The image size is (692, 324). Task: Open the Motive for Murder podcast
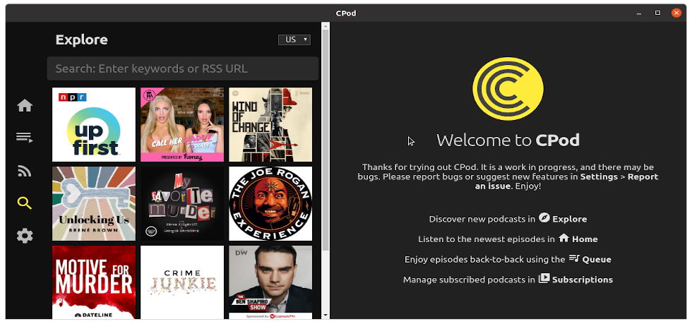[94, 282]
